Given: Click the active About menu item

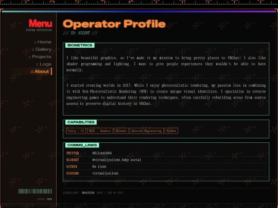Looking at the screenshot, I should click(x=40, y=71).
